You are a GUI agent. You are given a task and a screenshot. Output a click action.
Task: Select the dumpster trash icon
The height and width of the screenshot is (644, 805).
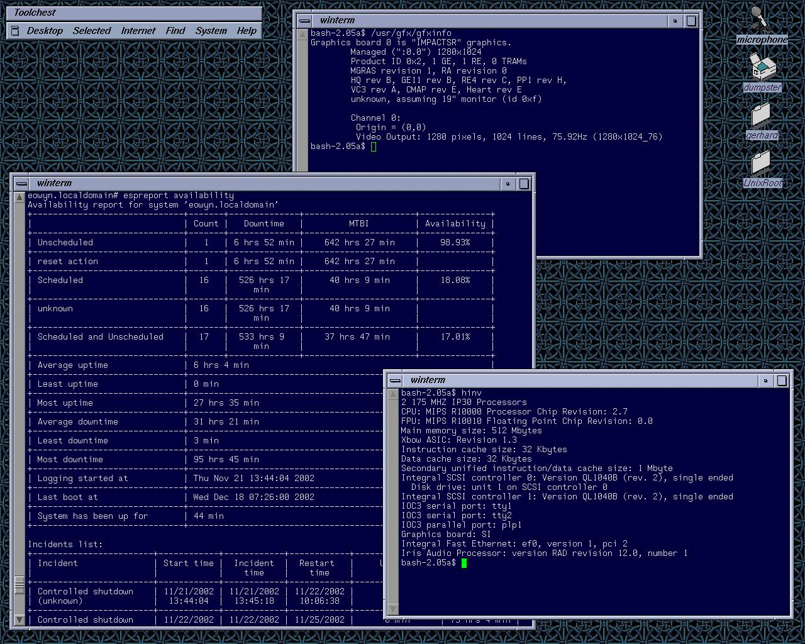[x=762, y=66]
